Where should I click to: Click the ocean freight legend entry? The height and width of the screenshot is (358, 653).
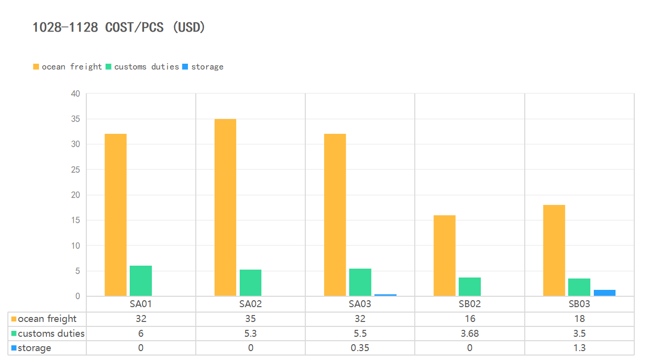click(68, 67)
